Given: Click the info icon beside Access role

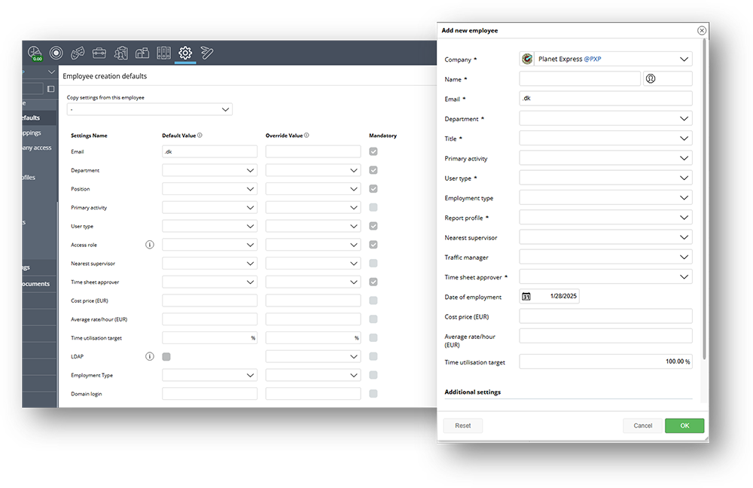Looking at the screenshot, I should [x=149, y=245].
